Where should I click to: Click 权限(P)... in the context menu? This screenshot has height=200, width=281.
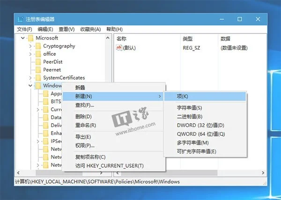coord(85,145)
